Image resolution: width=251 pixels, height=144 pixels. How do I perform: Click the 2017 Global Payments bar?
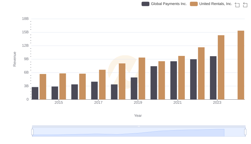click(94, 91)
